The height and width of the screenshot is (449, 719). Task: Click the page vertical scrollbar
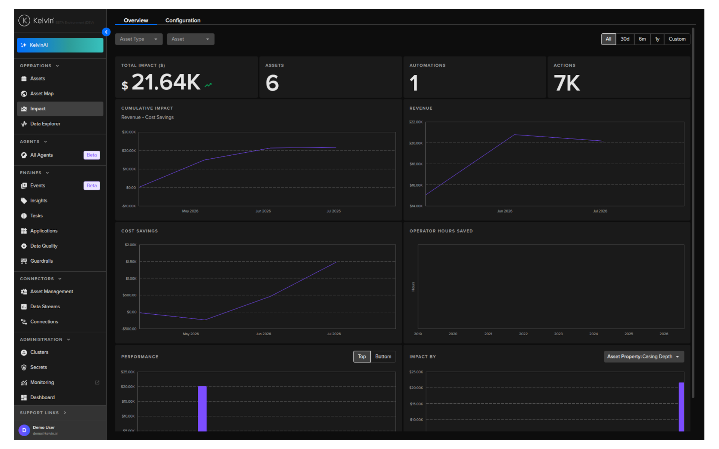pyautogui.click(x=693, y=213)
